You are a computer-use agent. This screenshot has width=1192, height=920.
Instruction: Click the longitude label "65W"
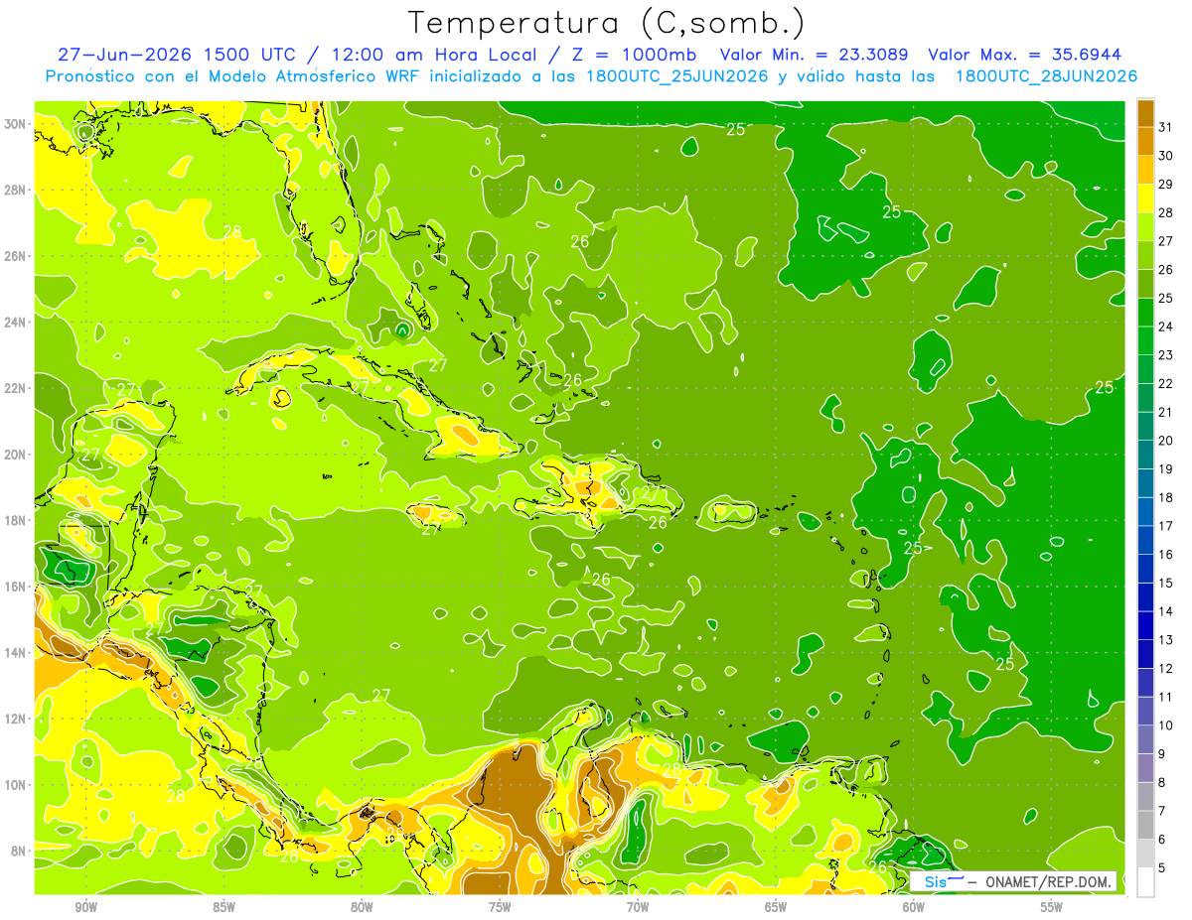776,907
